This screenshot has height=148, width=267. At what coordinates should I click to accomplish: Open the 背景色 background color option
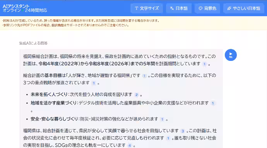tap(207, 8)
